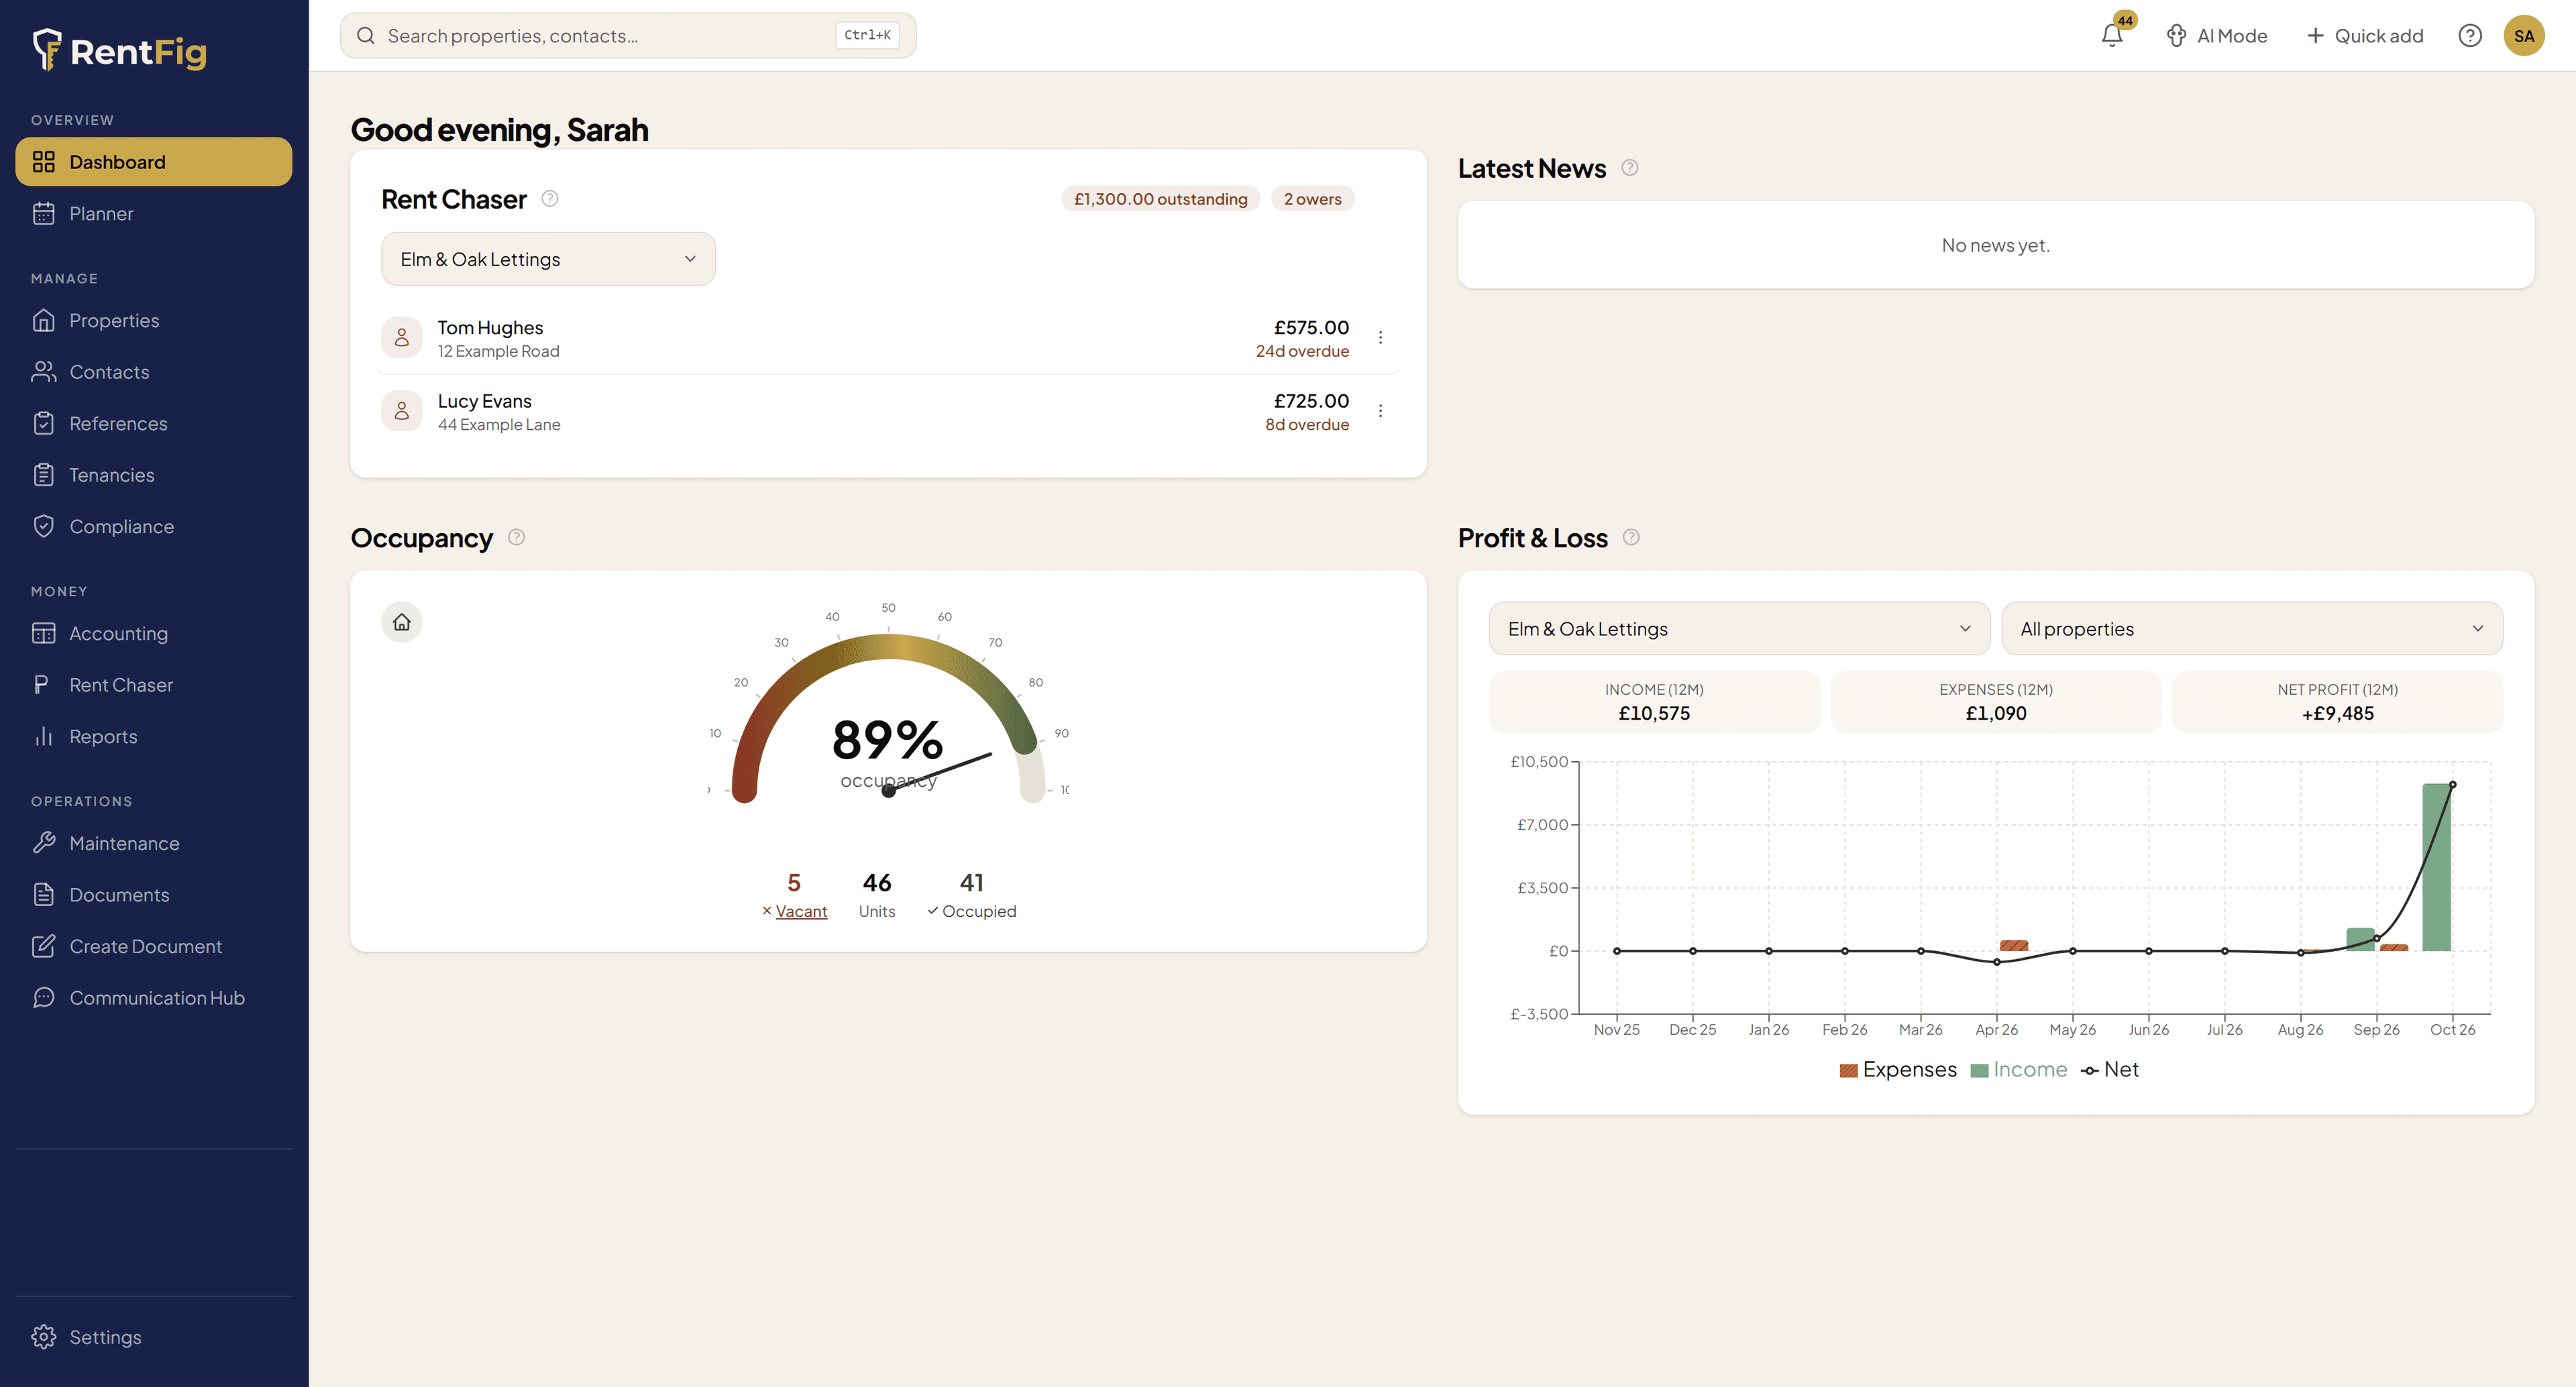
Task: Click the Apr 26 expenses bar
Action: point(2014,945)
